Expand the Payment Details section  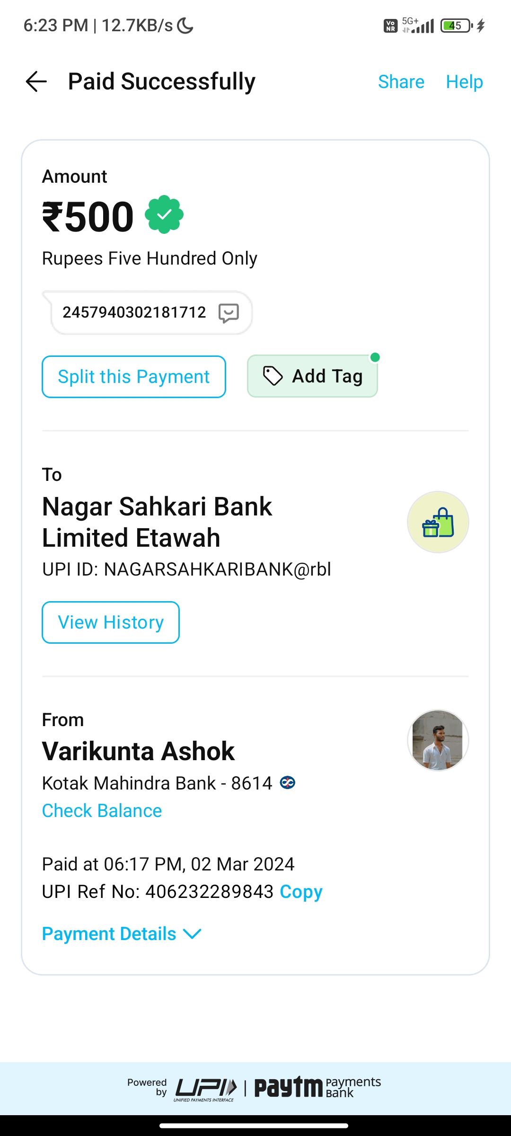[x=109, y=934]
